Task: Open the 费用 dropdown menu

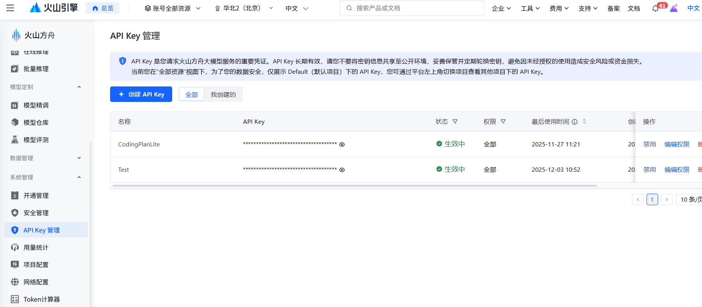Action: [559, 8]
